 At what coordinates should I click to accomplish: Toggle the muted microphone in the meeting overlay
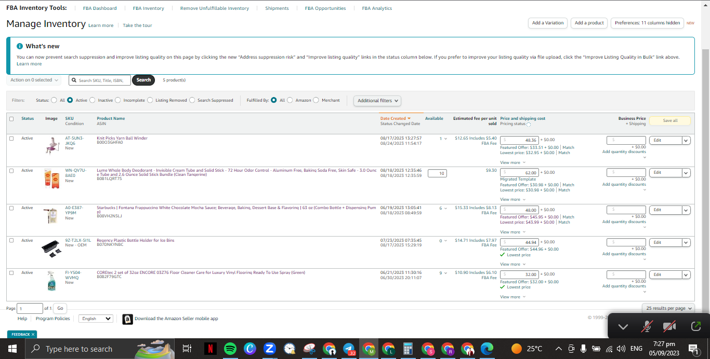647,326
